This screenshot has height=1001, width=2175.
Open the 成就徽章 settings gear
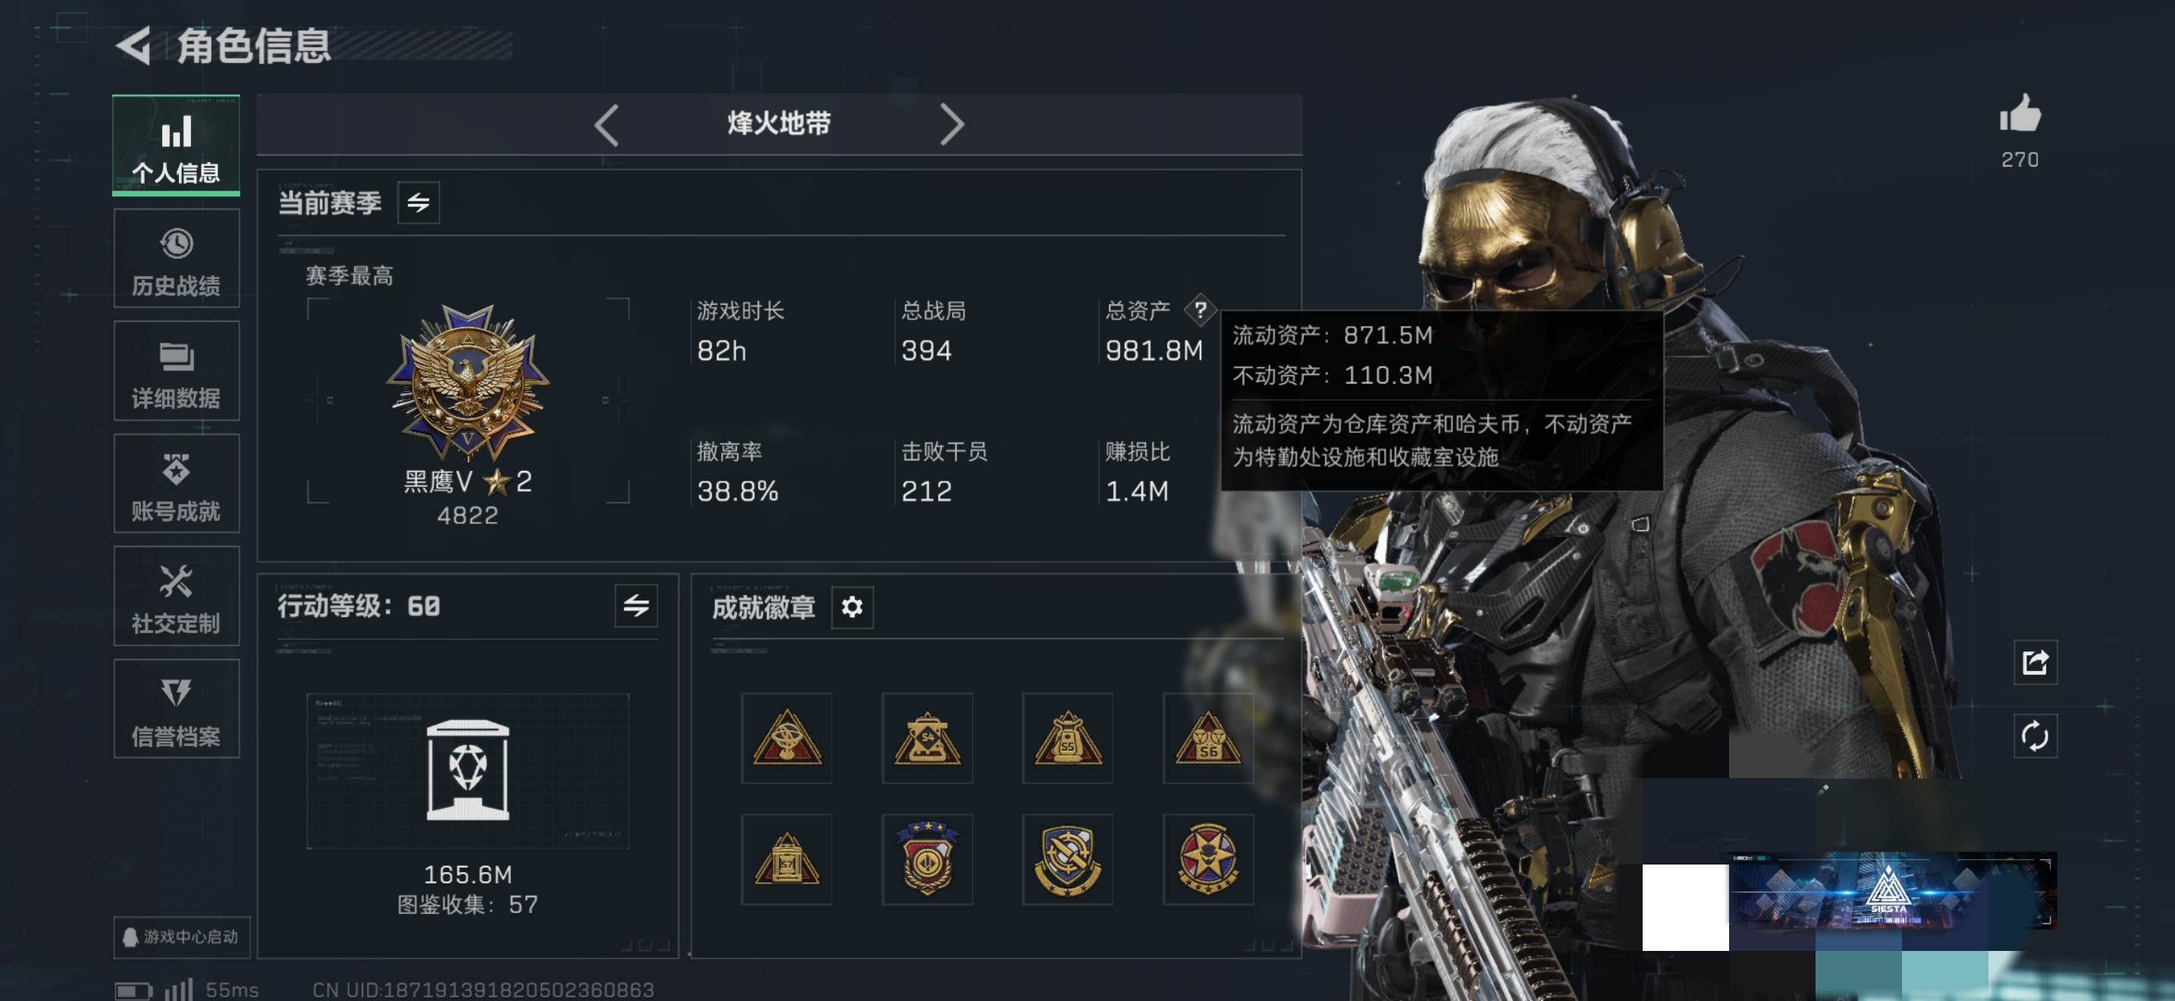852,607
